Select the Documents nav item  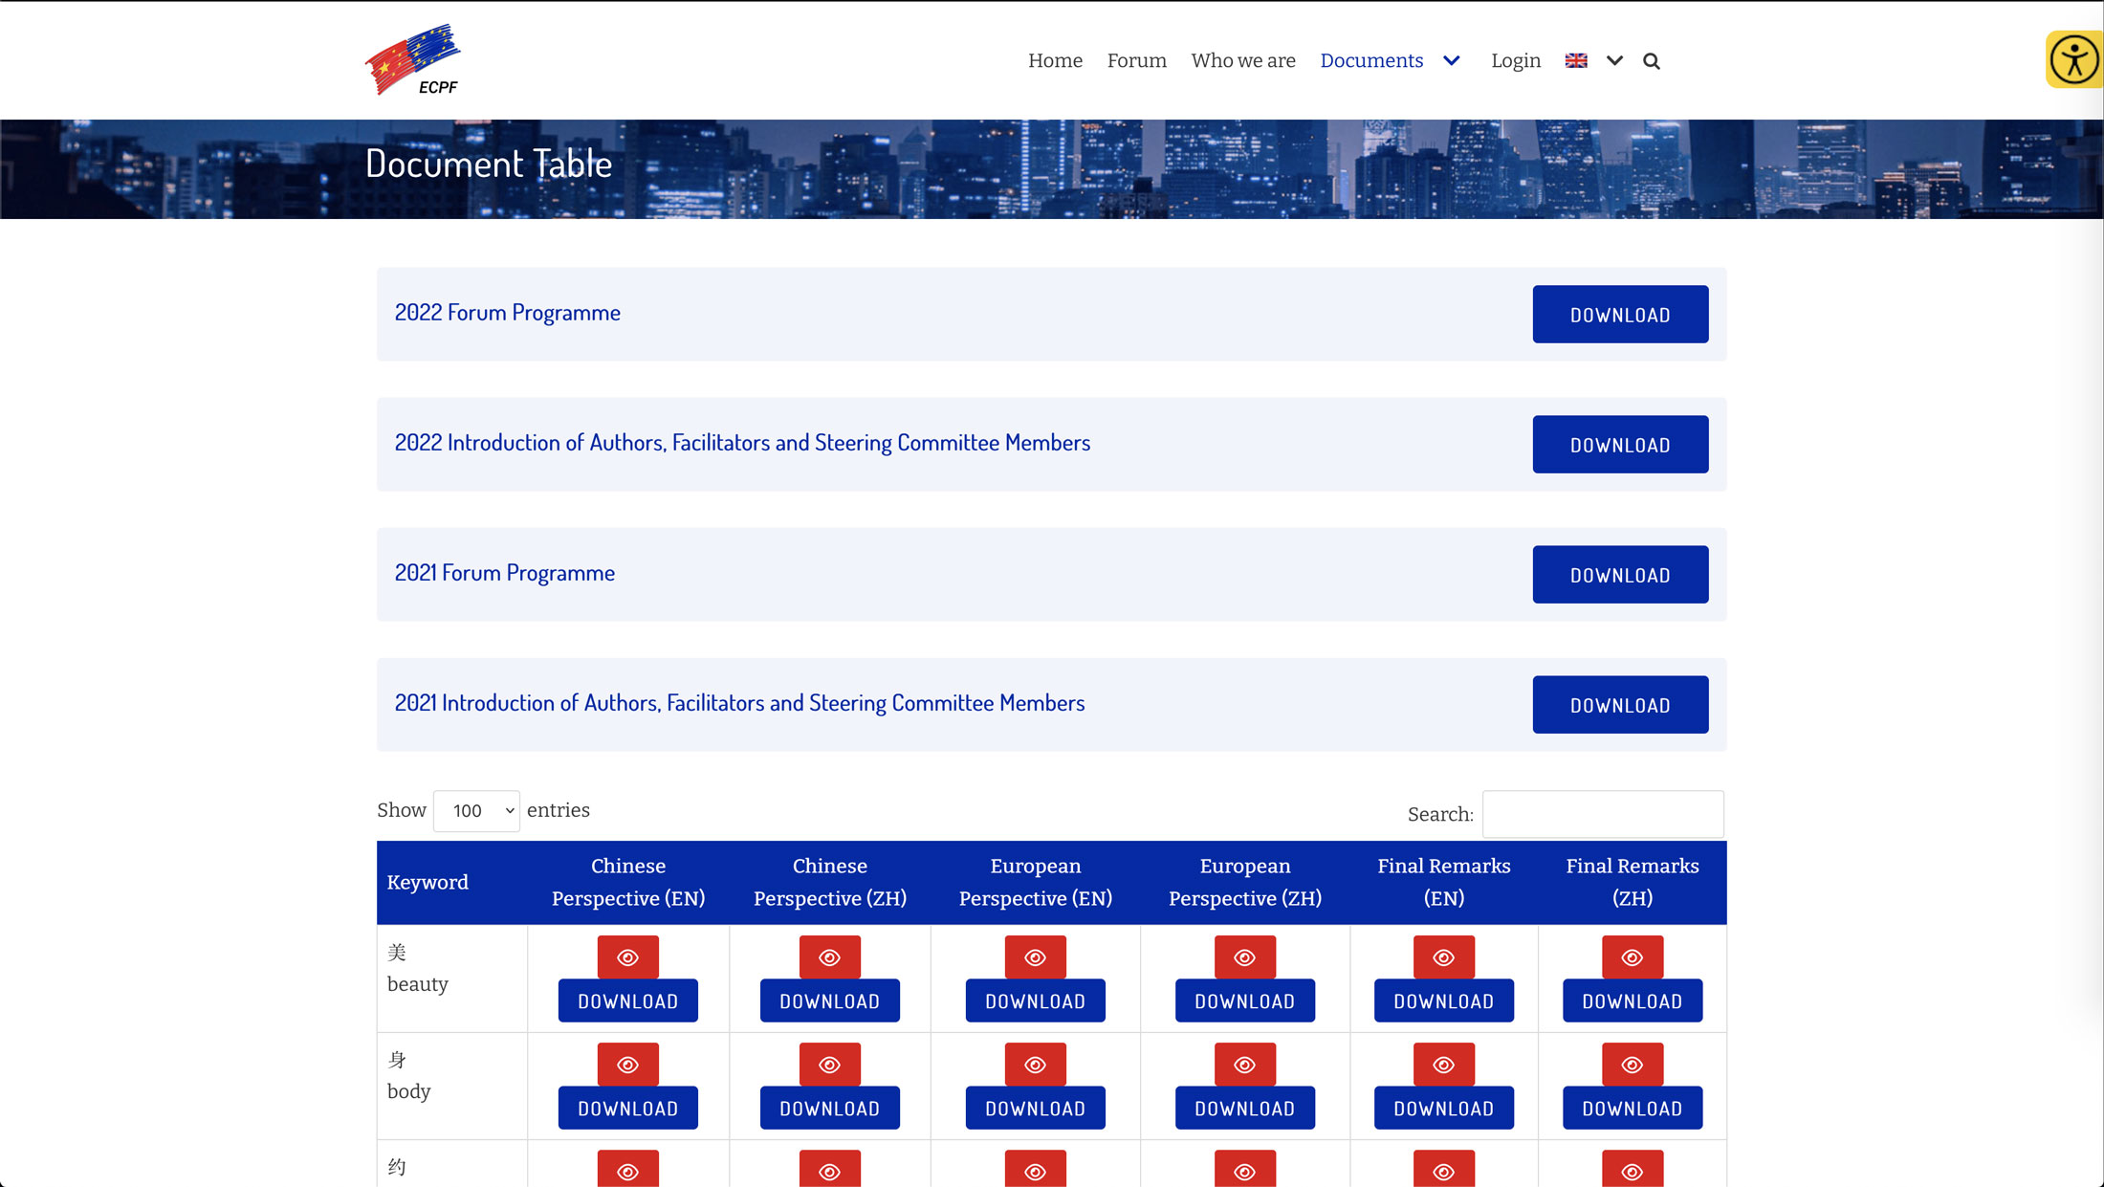1371,60
